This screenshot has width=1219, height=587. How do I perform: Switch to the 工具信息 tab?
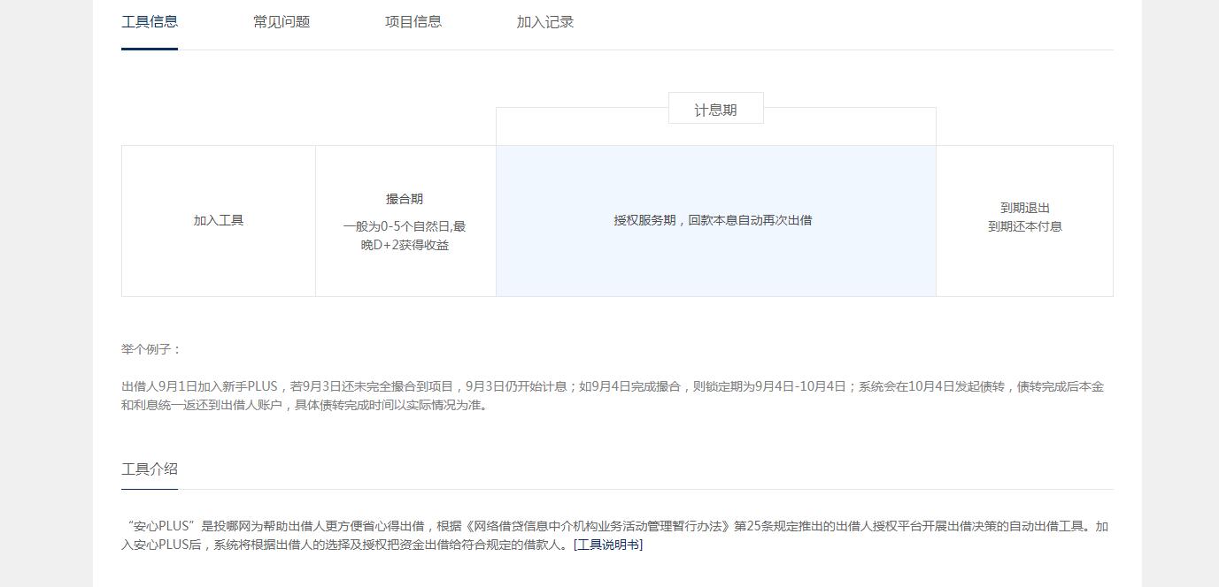pos(150,22)
